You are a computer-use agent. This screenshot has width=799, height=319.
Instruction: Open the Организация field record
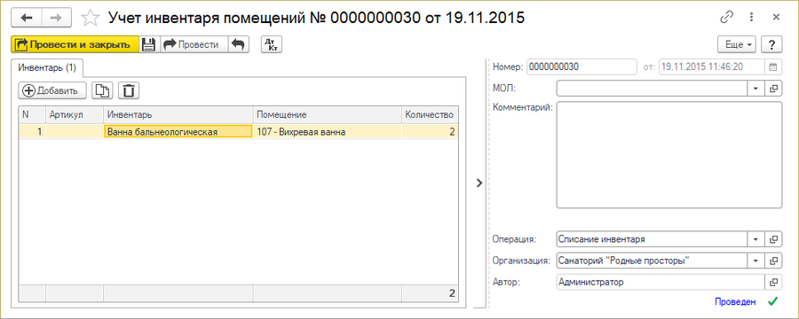pyautogui.click(x=773, y=261)
